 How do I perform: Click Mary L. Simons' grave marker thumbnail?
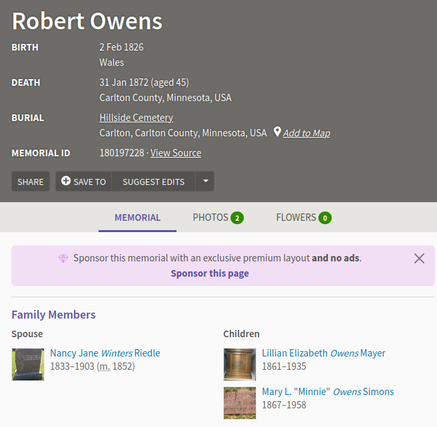point(240,403)
